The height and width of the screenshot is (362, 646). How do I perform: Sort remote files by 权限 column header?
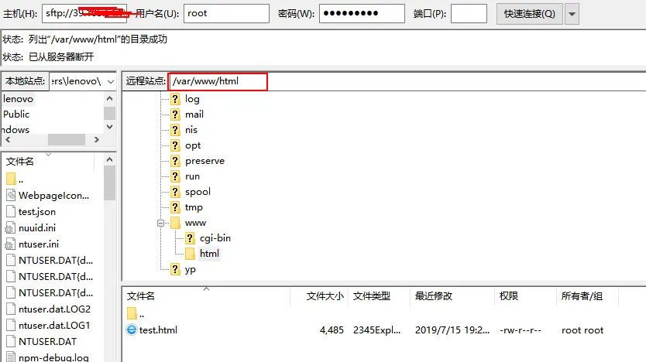(x=525, y=295)
